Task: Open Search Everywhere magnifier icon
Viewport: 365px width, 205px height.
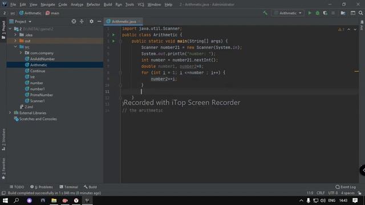Action: click(360, 13)
